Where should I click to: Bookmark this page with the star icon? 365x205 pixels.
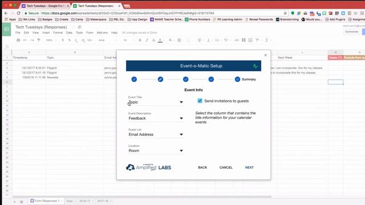(285, 13)
